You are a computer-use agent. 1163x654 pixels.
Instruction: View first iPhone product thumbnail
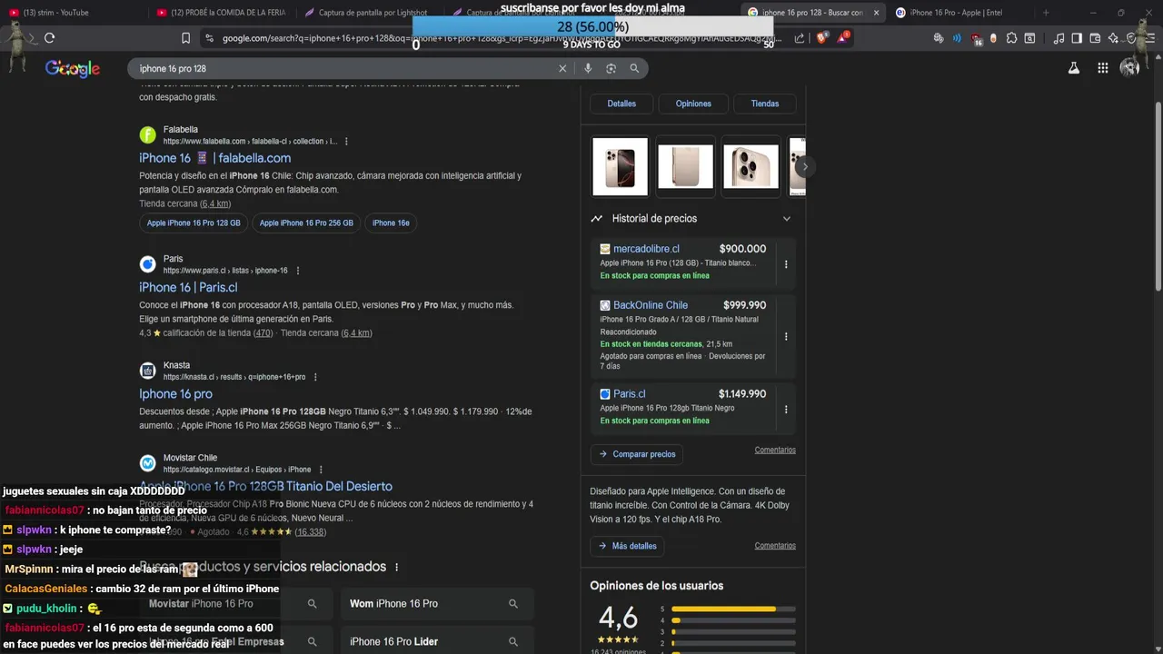point(620,166)
